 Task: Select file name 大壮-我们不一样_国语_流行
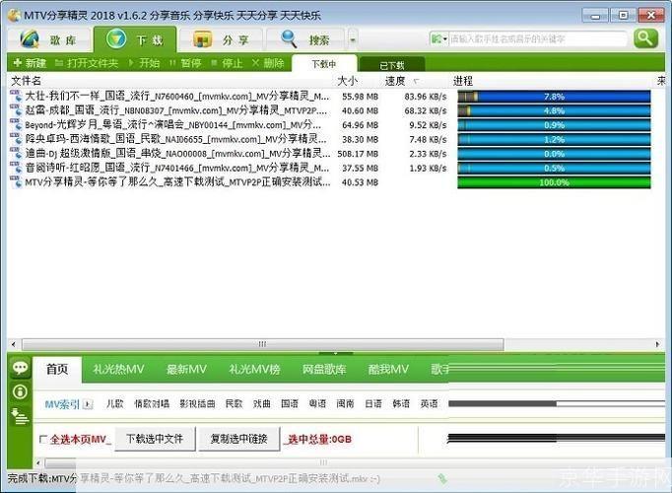pyautogui.click(x=177, y=96)
